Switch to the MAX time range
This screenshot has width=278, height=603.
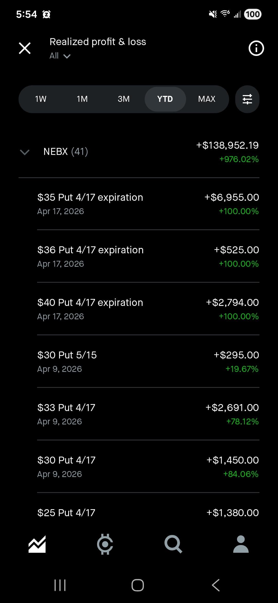click(206, 99)
